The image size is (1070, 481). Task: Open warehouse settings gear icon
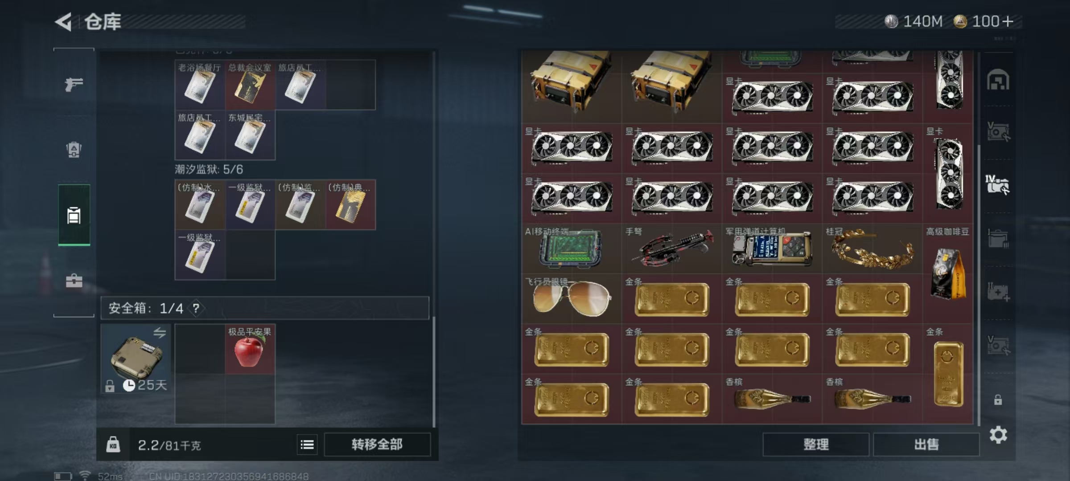click(998, 435)
